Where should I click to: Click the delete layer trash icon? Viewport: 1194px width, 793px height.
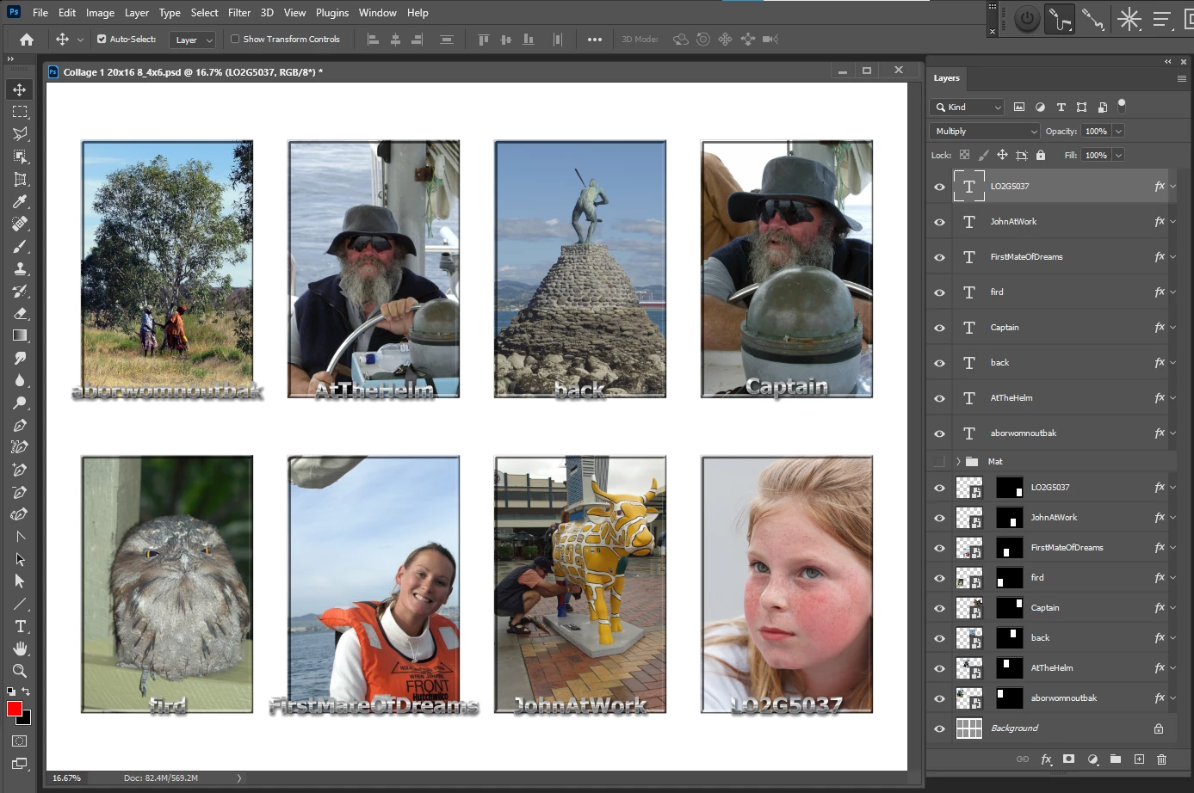coord(1161,759)
